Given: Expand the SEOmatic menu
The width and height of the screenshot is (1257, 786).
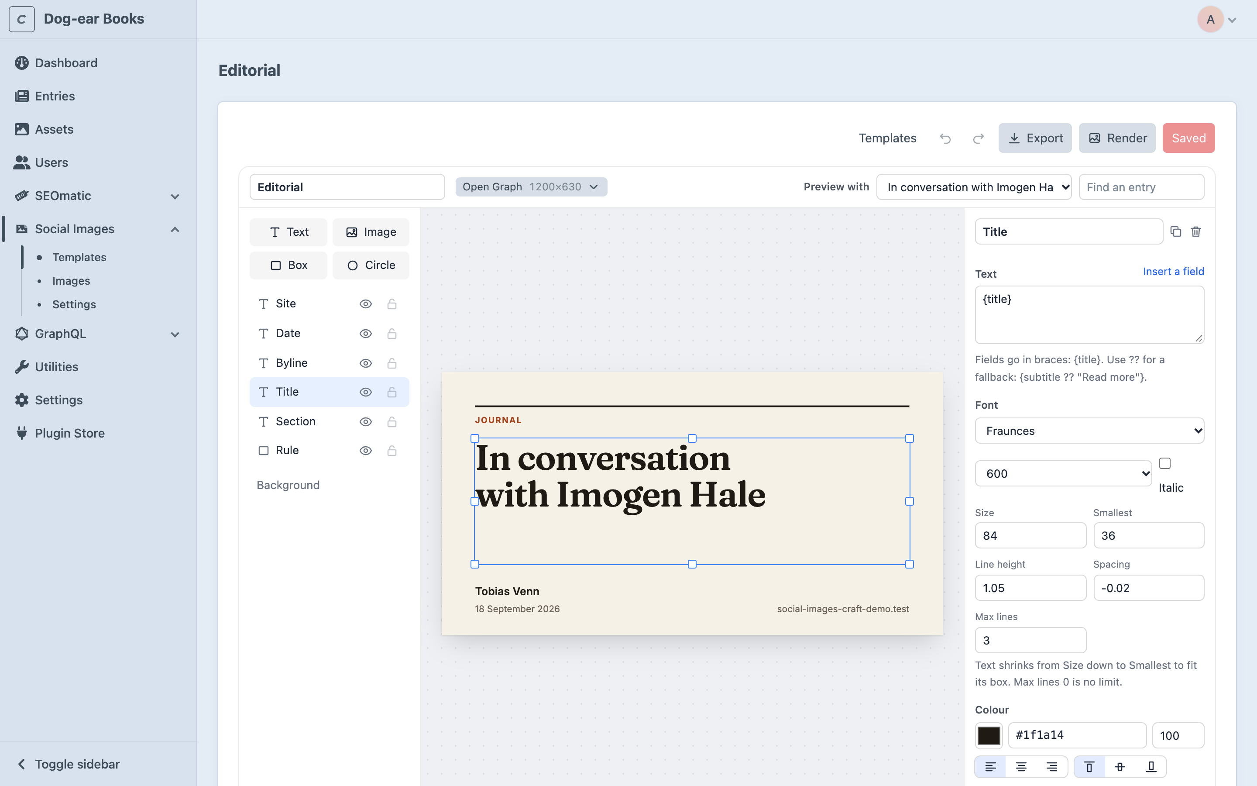Looking at the screenshot, I should click(175, 196).
